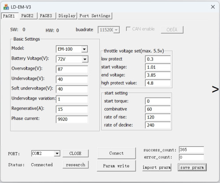Screen dimensions: 220x183
Task: Click the right arrow next page icon
Action: (215, 90)
